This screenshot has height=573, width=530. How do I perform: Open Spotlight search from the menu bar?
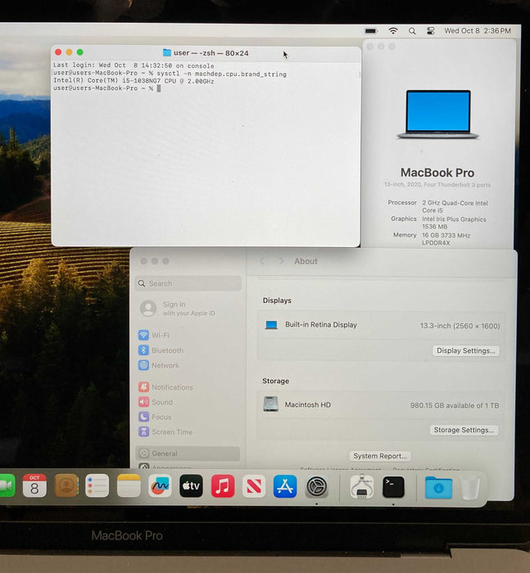tap(412, 31)
